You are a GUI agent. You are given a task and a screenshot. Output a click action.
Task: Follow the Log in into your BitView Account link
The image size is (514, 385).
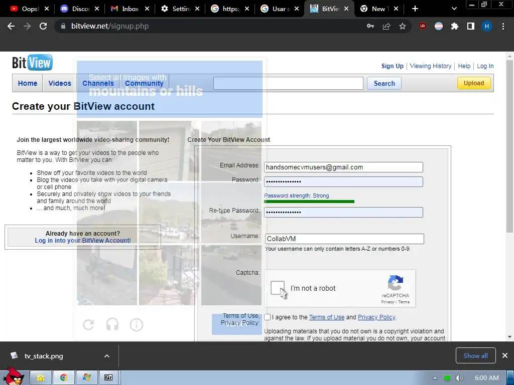83,240
